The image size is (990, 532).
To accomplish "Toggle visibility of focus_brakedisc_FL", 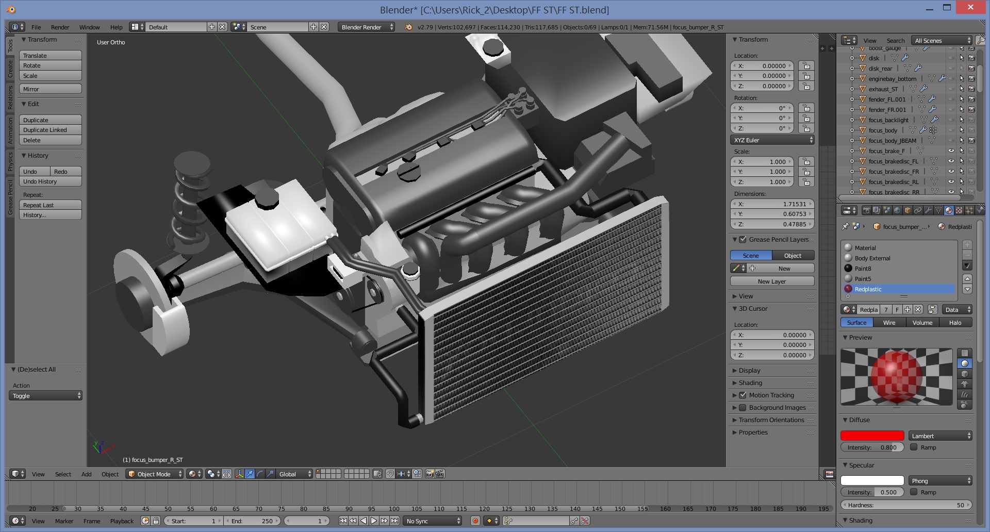I will tap(951, 161).
